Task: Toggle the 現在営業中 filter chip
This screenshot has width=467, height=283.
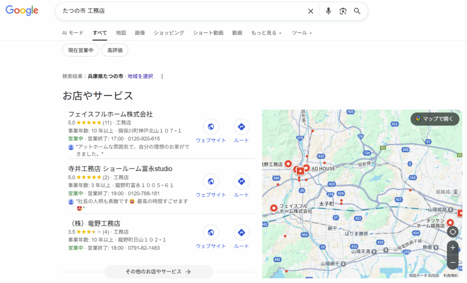Action: (81, 50)
